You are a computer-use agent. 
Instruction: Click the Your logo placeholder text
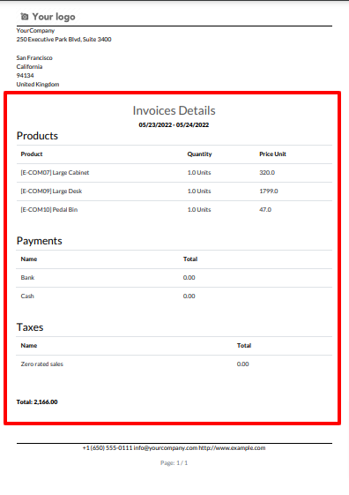tap(54, 17)
